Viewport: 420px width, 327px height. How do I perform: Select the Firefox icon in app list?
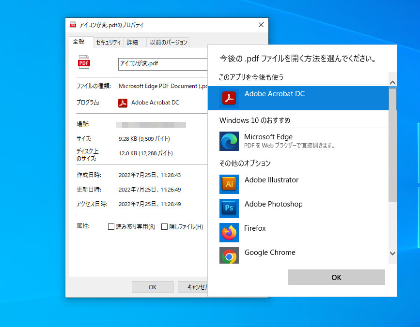[229, 233]
